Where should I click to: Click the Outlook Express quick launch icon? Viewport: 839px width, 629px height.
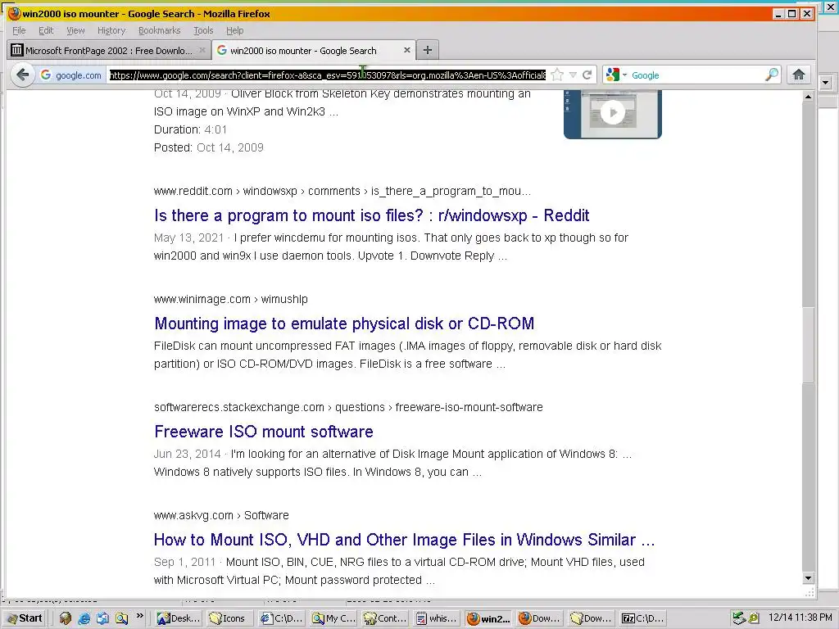[102, 618]
